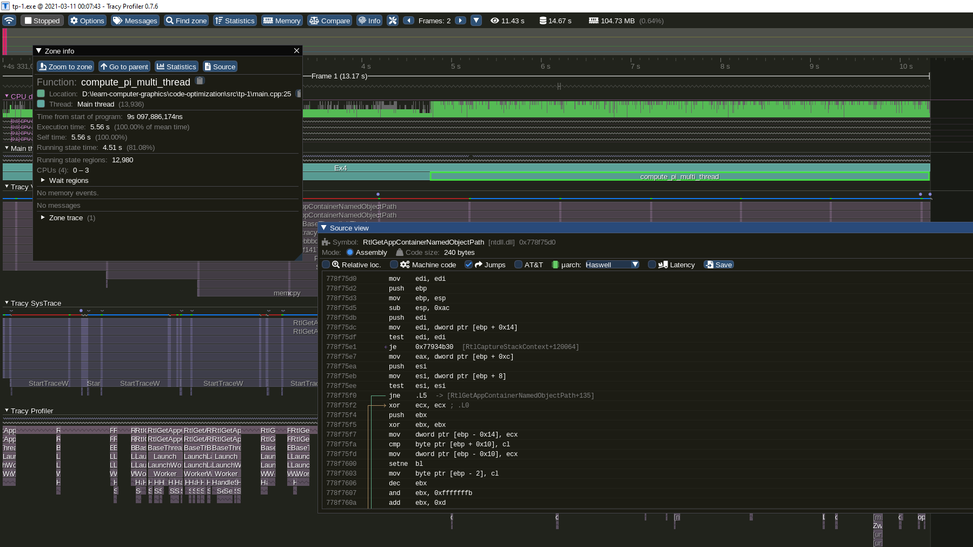Open the Info window
The image size is (973, 547).
point(369,21)
